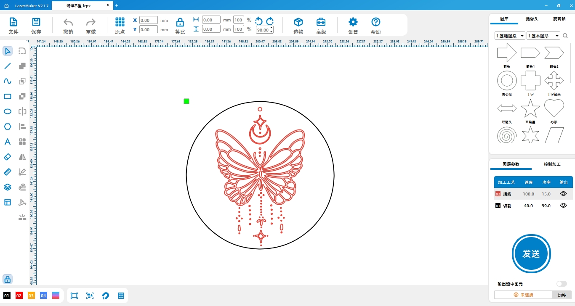
Task: Pick the straight line drawing tool
Action: pyautogui.click(x=8, y=66)
